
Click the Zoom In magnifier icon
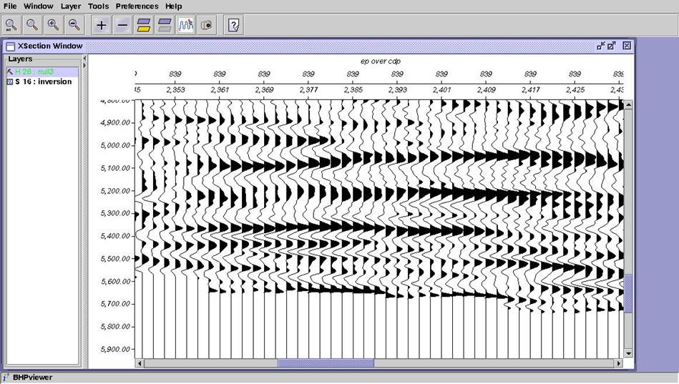(53, 25)
